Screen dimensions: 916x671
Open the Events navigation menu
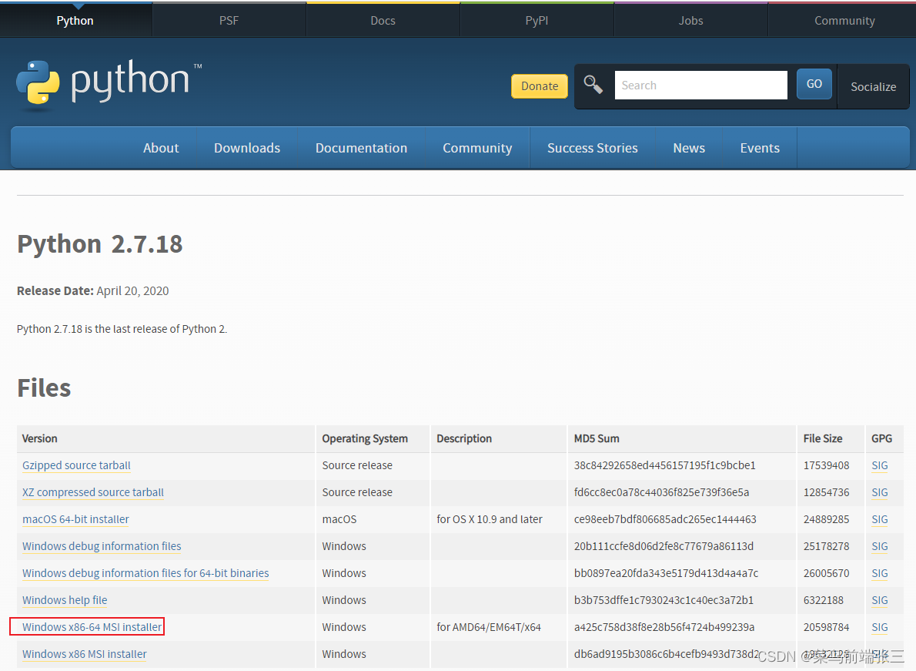[760, 148]
